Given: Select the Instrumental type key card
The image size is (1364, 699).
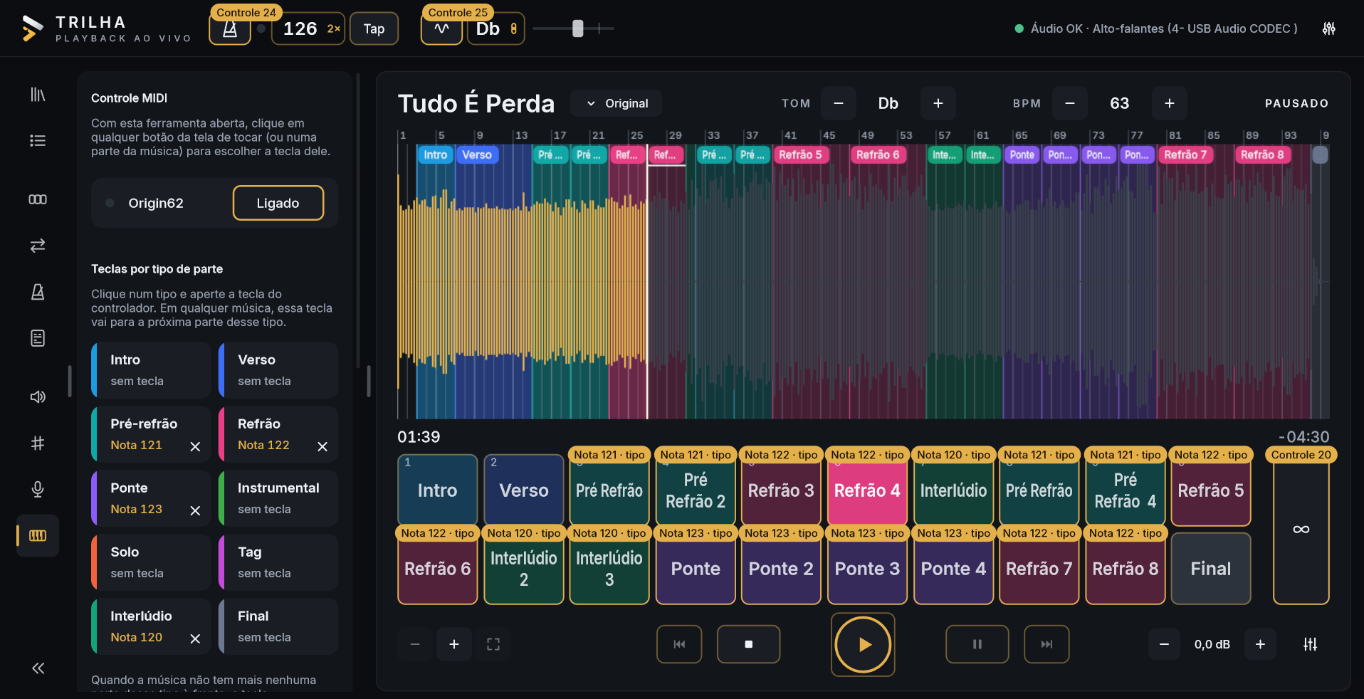Looking at the screenshot, I should click(x=278, y=498).
